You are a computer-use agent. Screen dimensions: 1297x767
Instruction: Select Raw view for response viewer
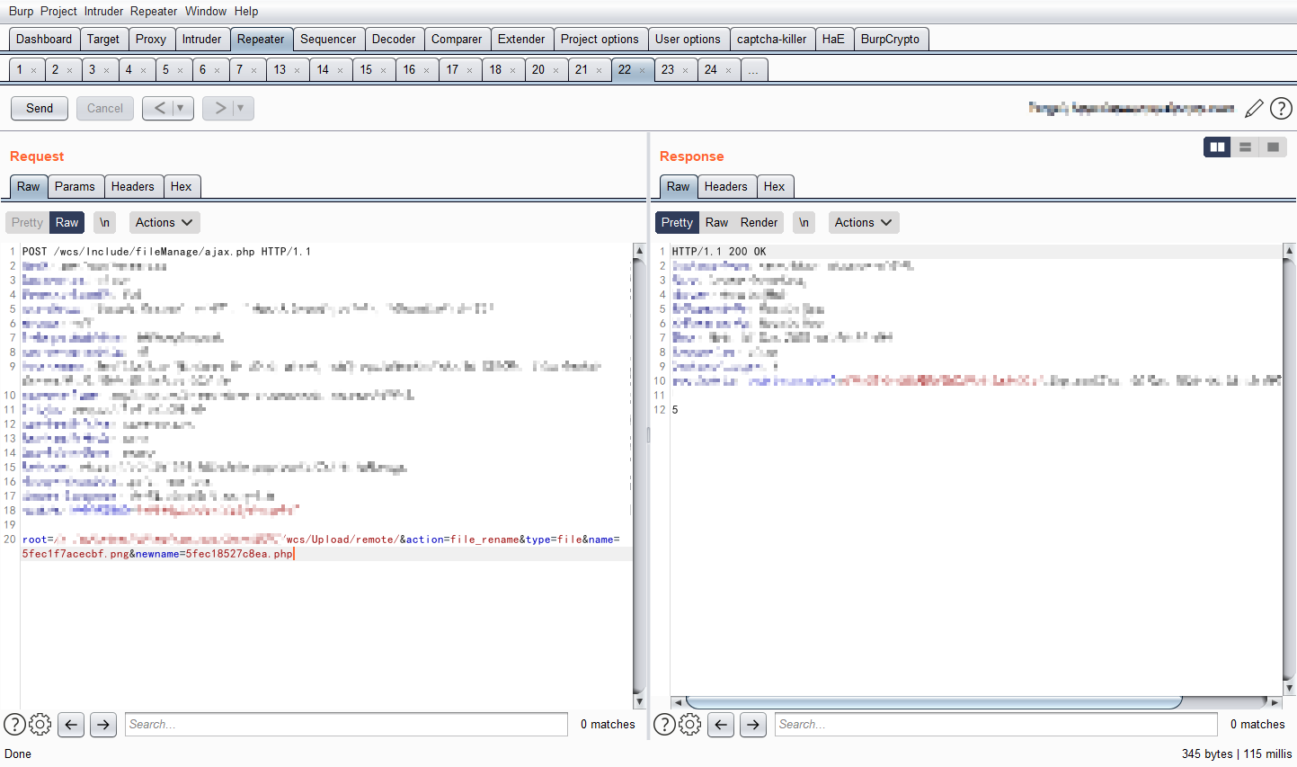tap(716, 222)
